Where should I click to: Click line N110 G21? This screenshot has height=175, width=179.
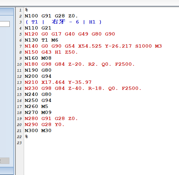(38, 28)
